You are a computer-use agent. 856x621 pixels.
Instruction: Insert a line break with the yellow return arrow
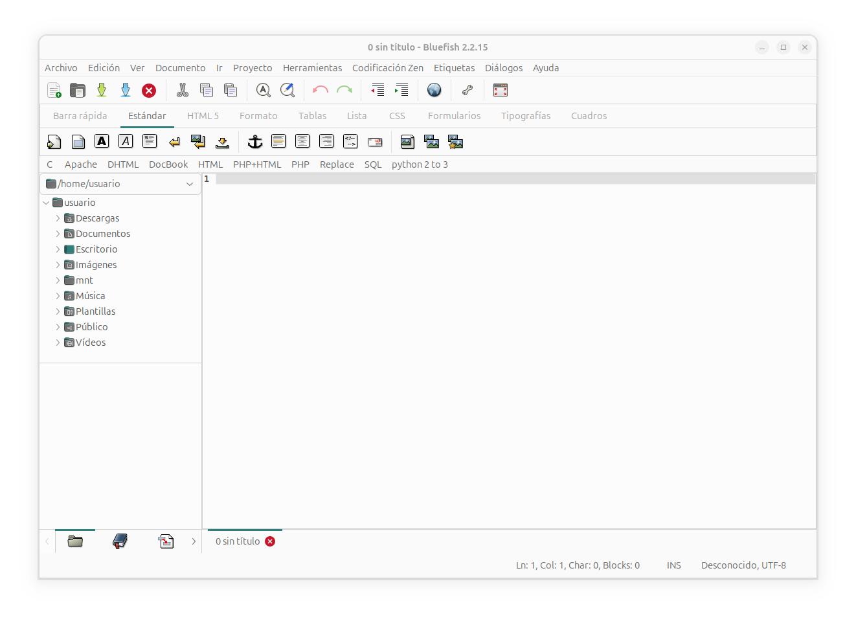tap(174, 142)
